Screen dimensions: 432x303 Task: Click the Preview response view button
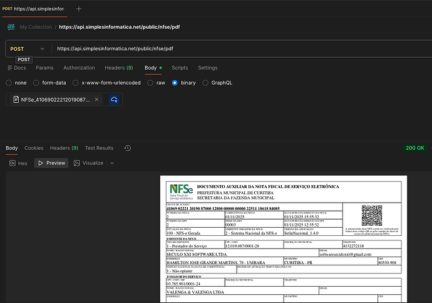pyautogui.click(x=51, y=163)
